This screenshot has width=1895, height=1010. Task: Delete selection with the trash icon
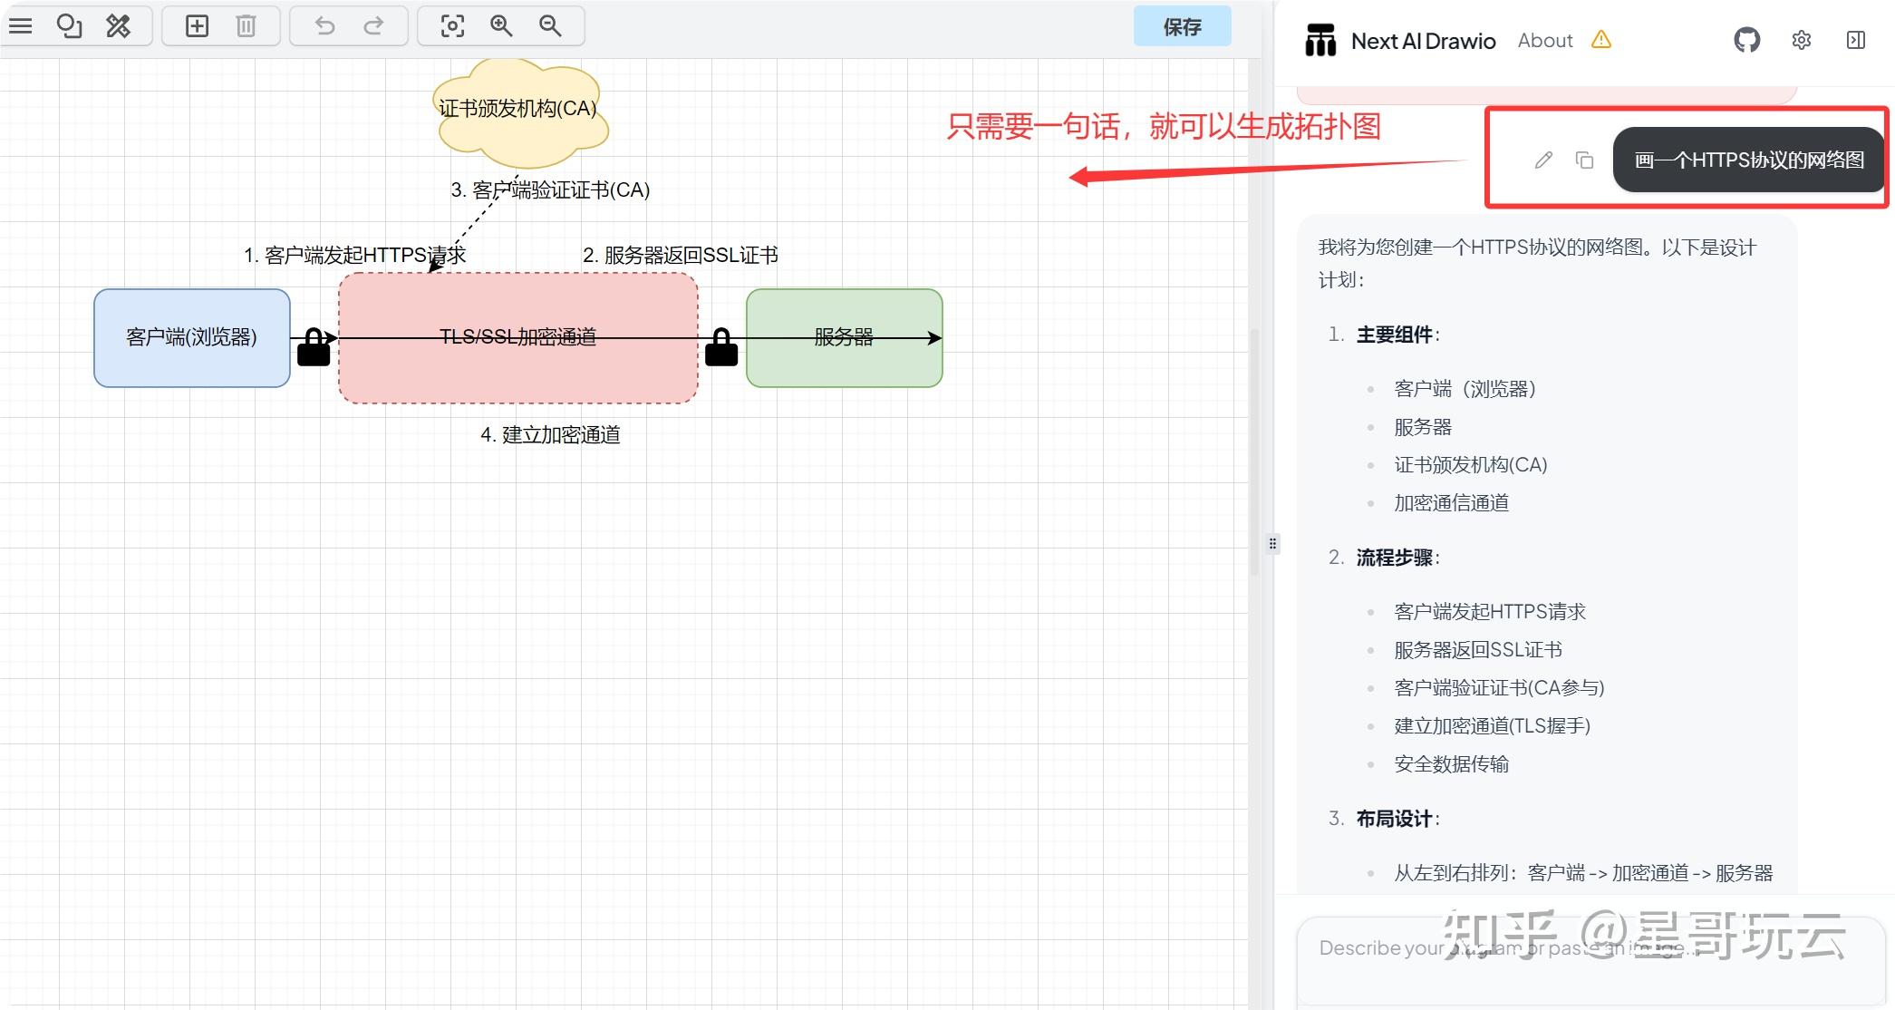point(244,25)
